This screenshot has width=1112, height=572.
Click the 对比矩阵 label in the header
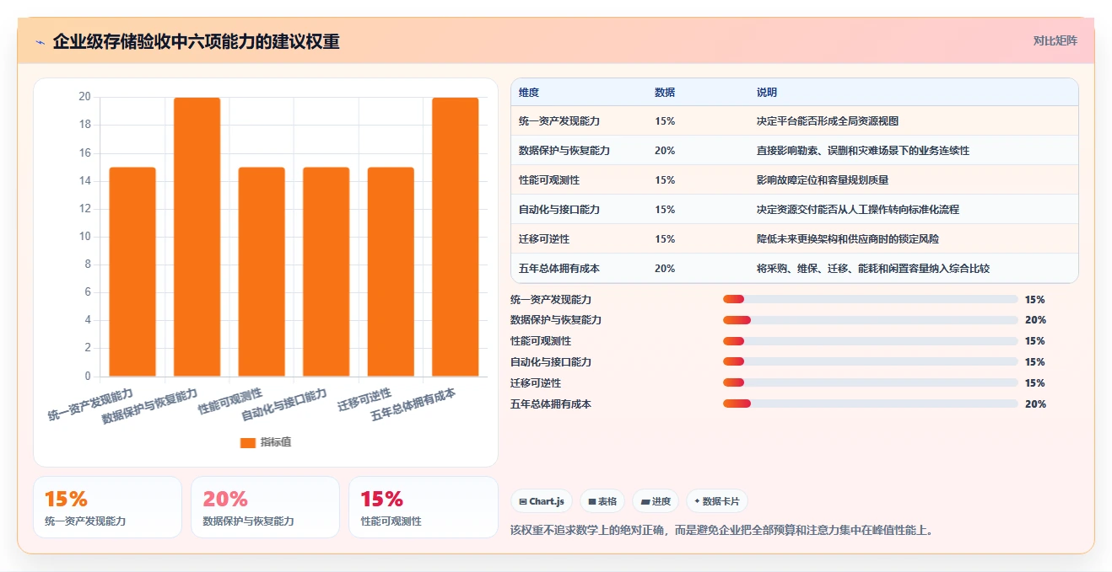(1055, 40)
